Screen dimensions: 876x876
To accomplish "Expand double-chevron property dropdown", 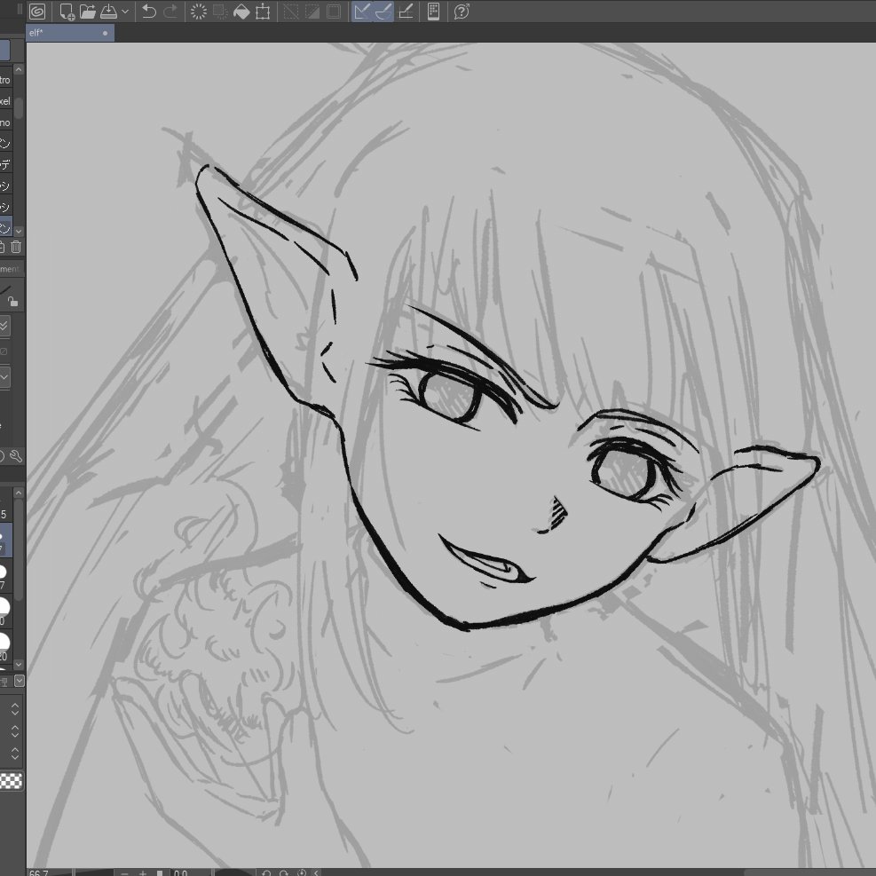I will pyautogui.click(x=4, y=326).
